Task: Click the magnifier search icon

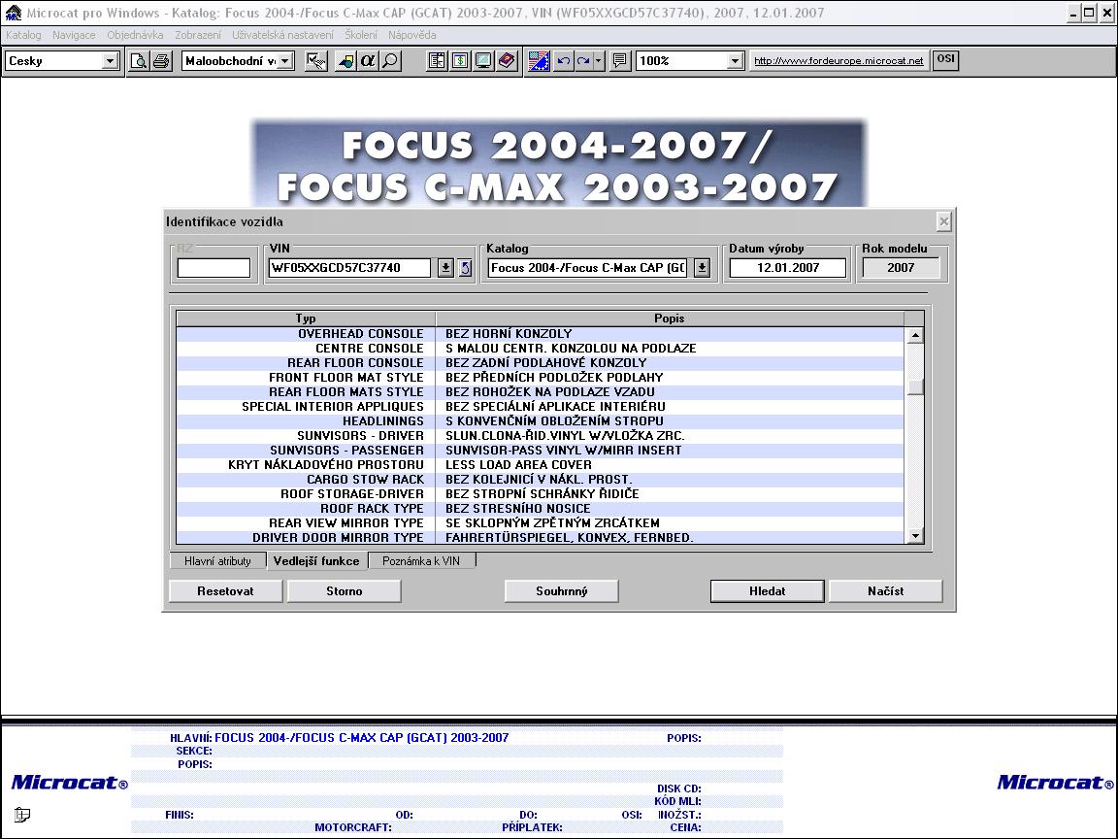Action: [x=389, y=61]
